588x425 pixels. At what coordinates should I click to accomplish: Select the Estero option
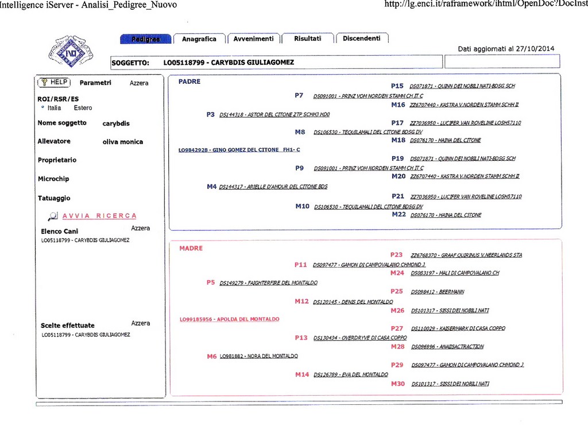[x=83, y=108]
